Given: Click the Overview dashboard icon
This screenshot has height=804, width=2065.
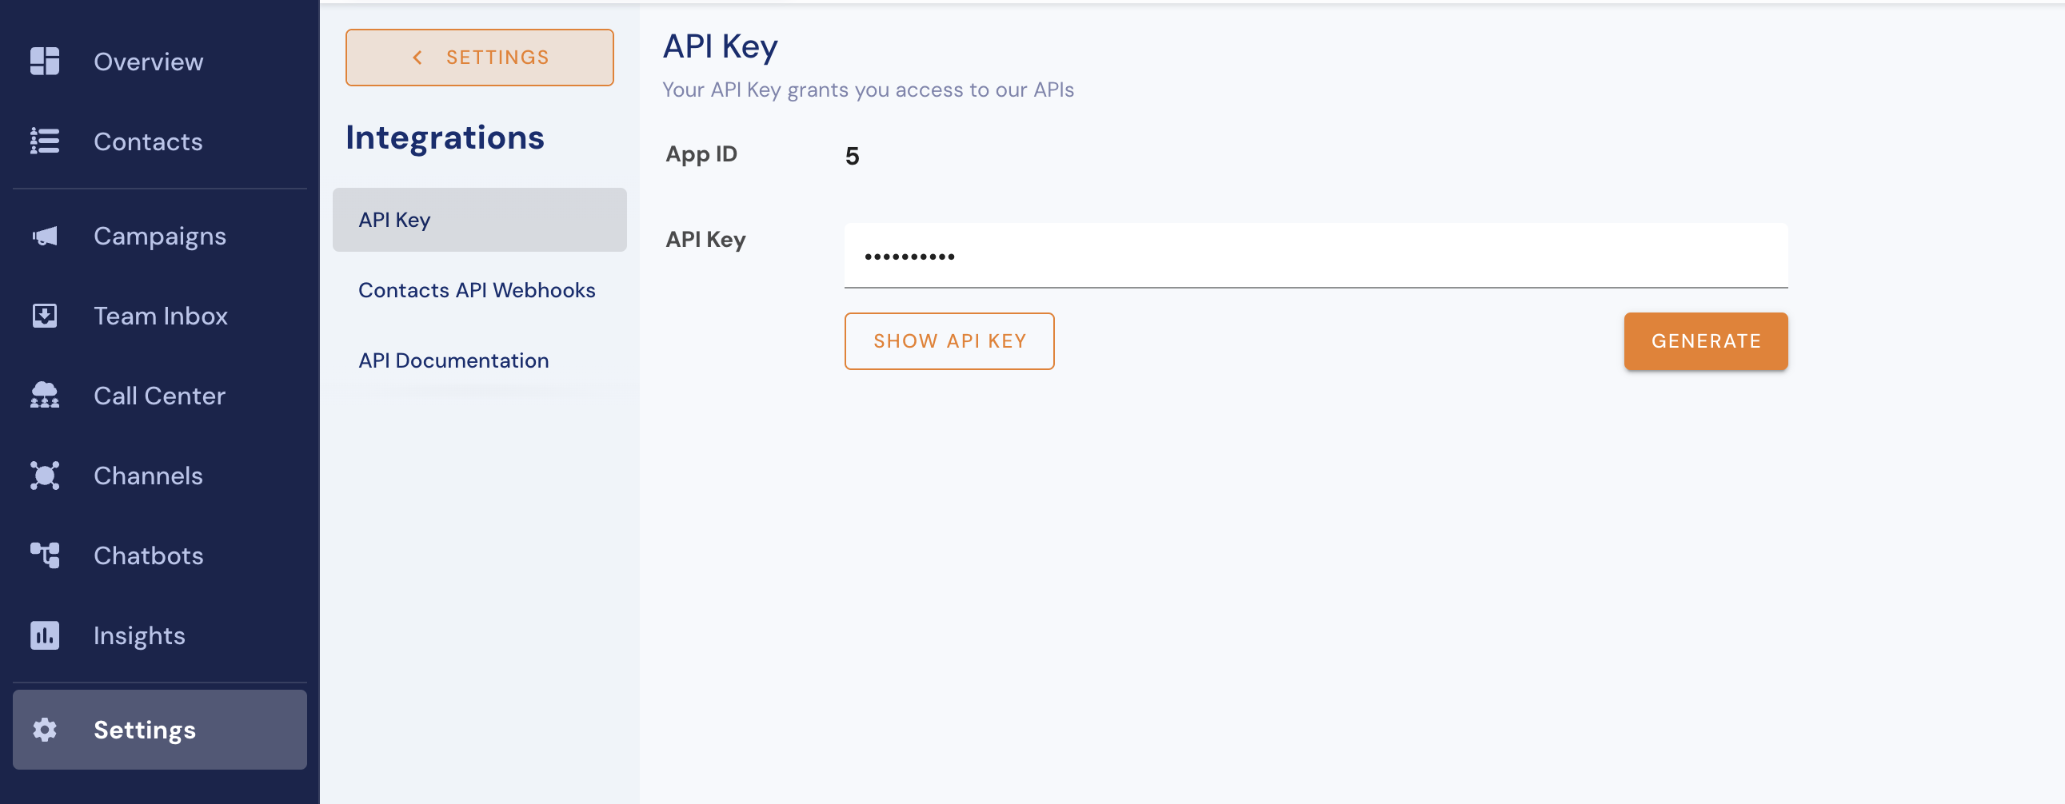Looking at the screenshot, I should tap(45, 61).
